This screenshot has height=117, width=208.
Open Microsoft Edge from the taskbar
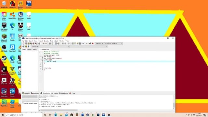[56, 115]
